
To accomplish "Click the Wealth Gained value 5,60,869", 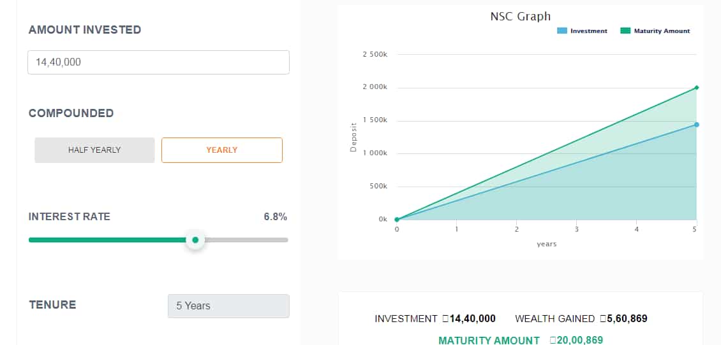I will [x=627, y=318].
